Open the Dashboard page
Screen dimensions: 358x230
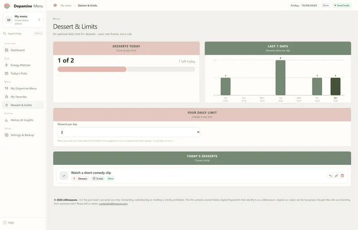(x=23, y=50)
